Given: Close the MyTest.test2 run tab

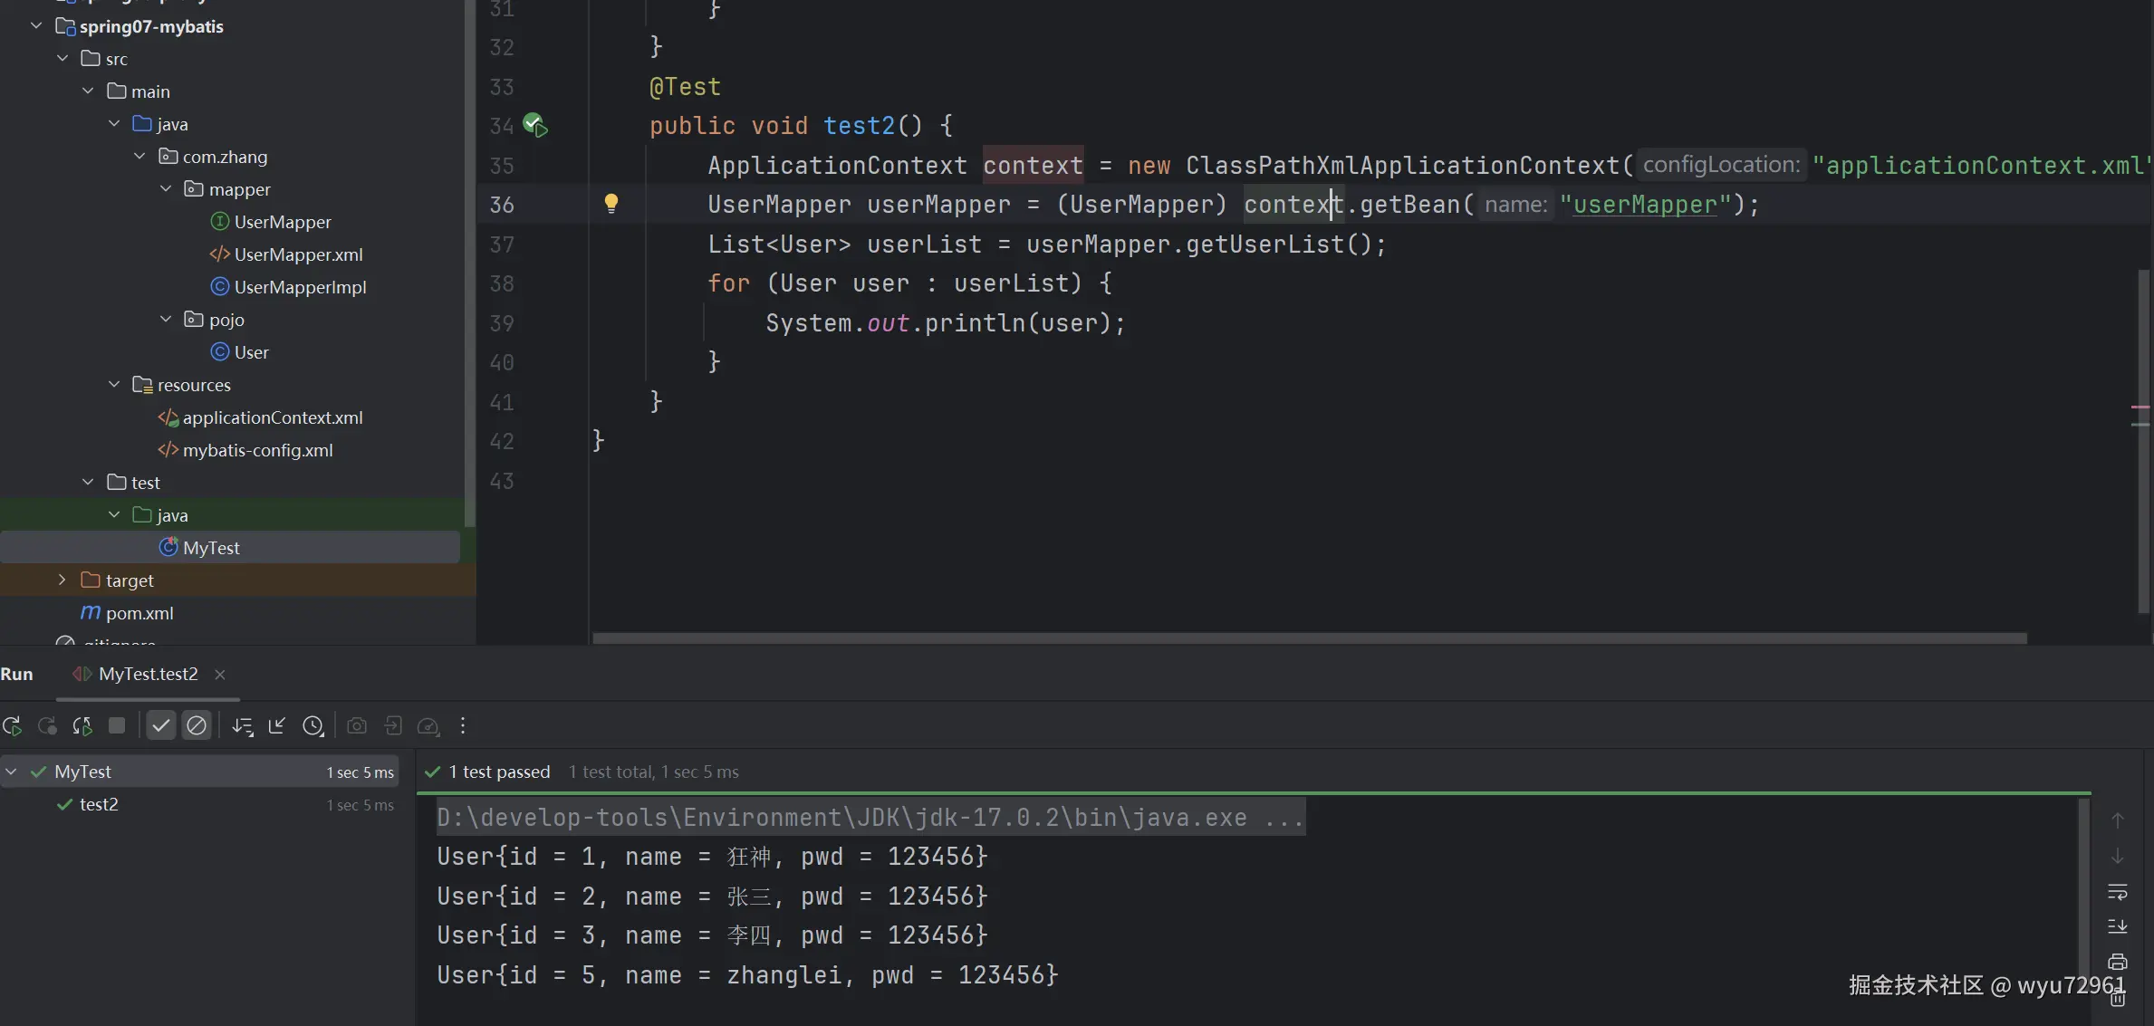Looking at the screenshot, I should pyautogui.click(x=220, y=675).
